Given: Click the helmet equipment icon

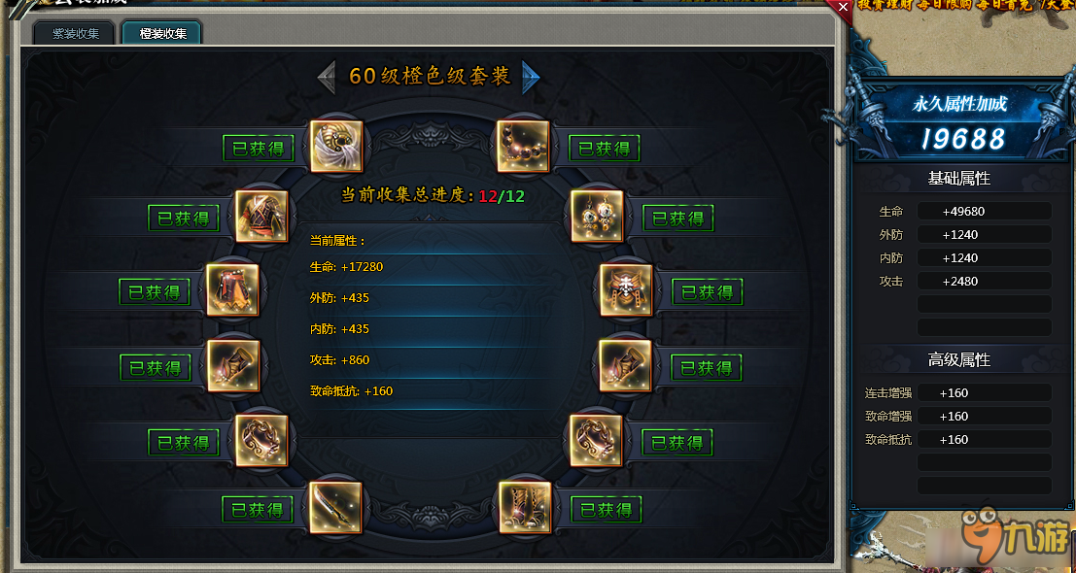Looking at the screenshot, I should click(x=336, y=146).
